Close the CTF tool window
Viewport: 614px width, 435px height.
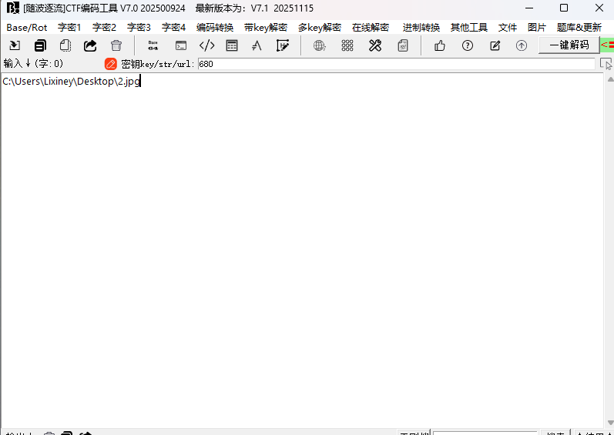pyautogui.click(x=599, y=8)
